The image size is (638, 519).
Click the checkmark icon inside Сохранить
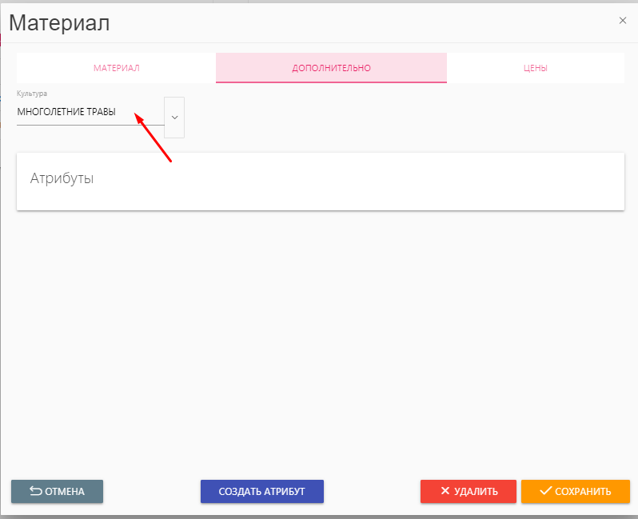click(x=546, y=491)
